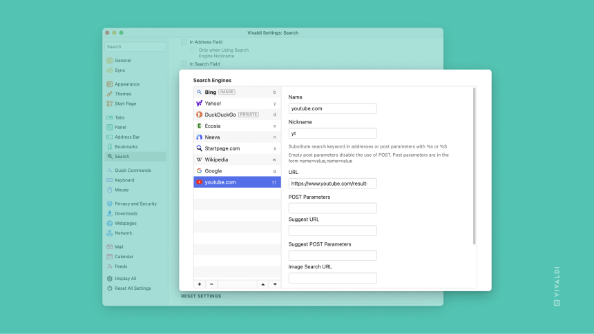Open Keyboard settings section
The width and height of the screenshot is (594, 334).
[135, 180]
